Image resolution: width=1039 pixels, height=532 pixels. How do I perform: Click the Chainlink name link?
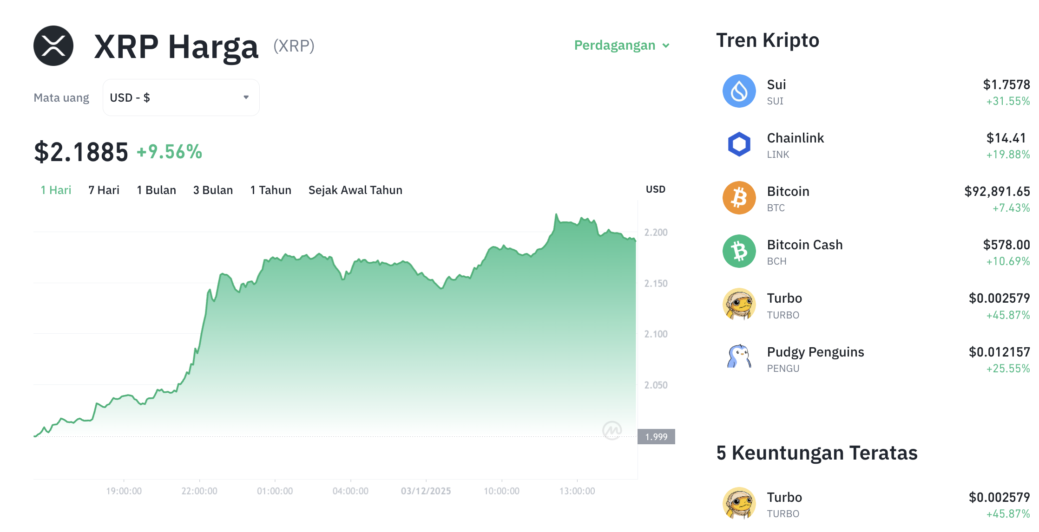pos(796,137)
